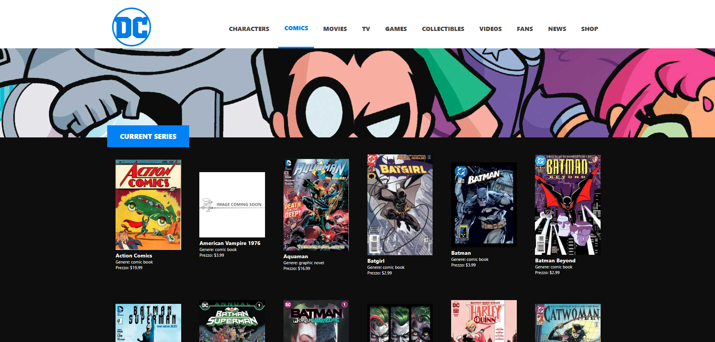This screenshot has width=715, height=342.
Task: Visit the Videos section
Action: (490, 29)
